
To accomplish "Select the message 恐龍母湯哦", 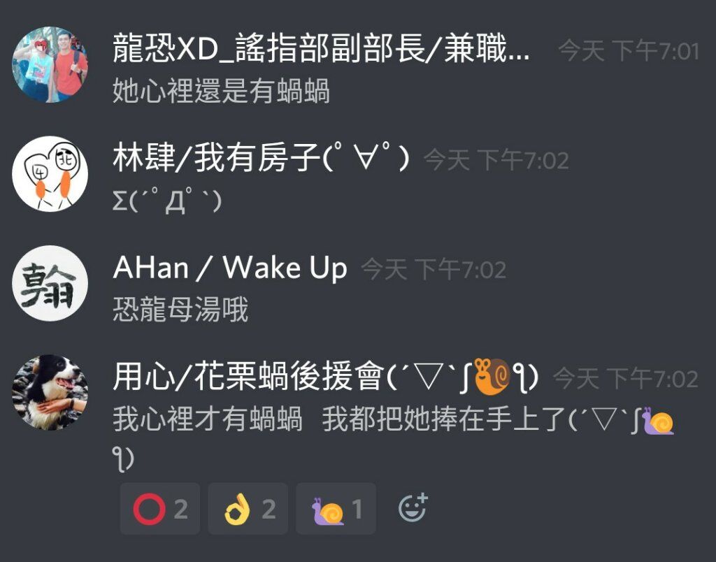I will point(180,310).
